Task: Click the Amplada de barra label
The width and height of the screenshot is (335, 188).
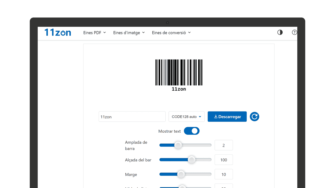Action: tap(136, 145)
